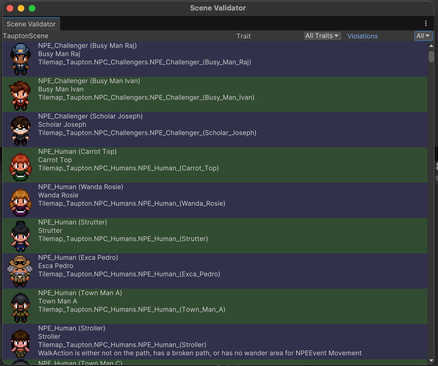Select NPE_Challenger (Scholar Joseph) title
This screenshot has height=366, width=438.
90,116
